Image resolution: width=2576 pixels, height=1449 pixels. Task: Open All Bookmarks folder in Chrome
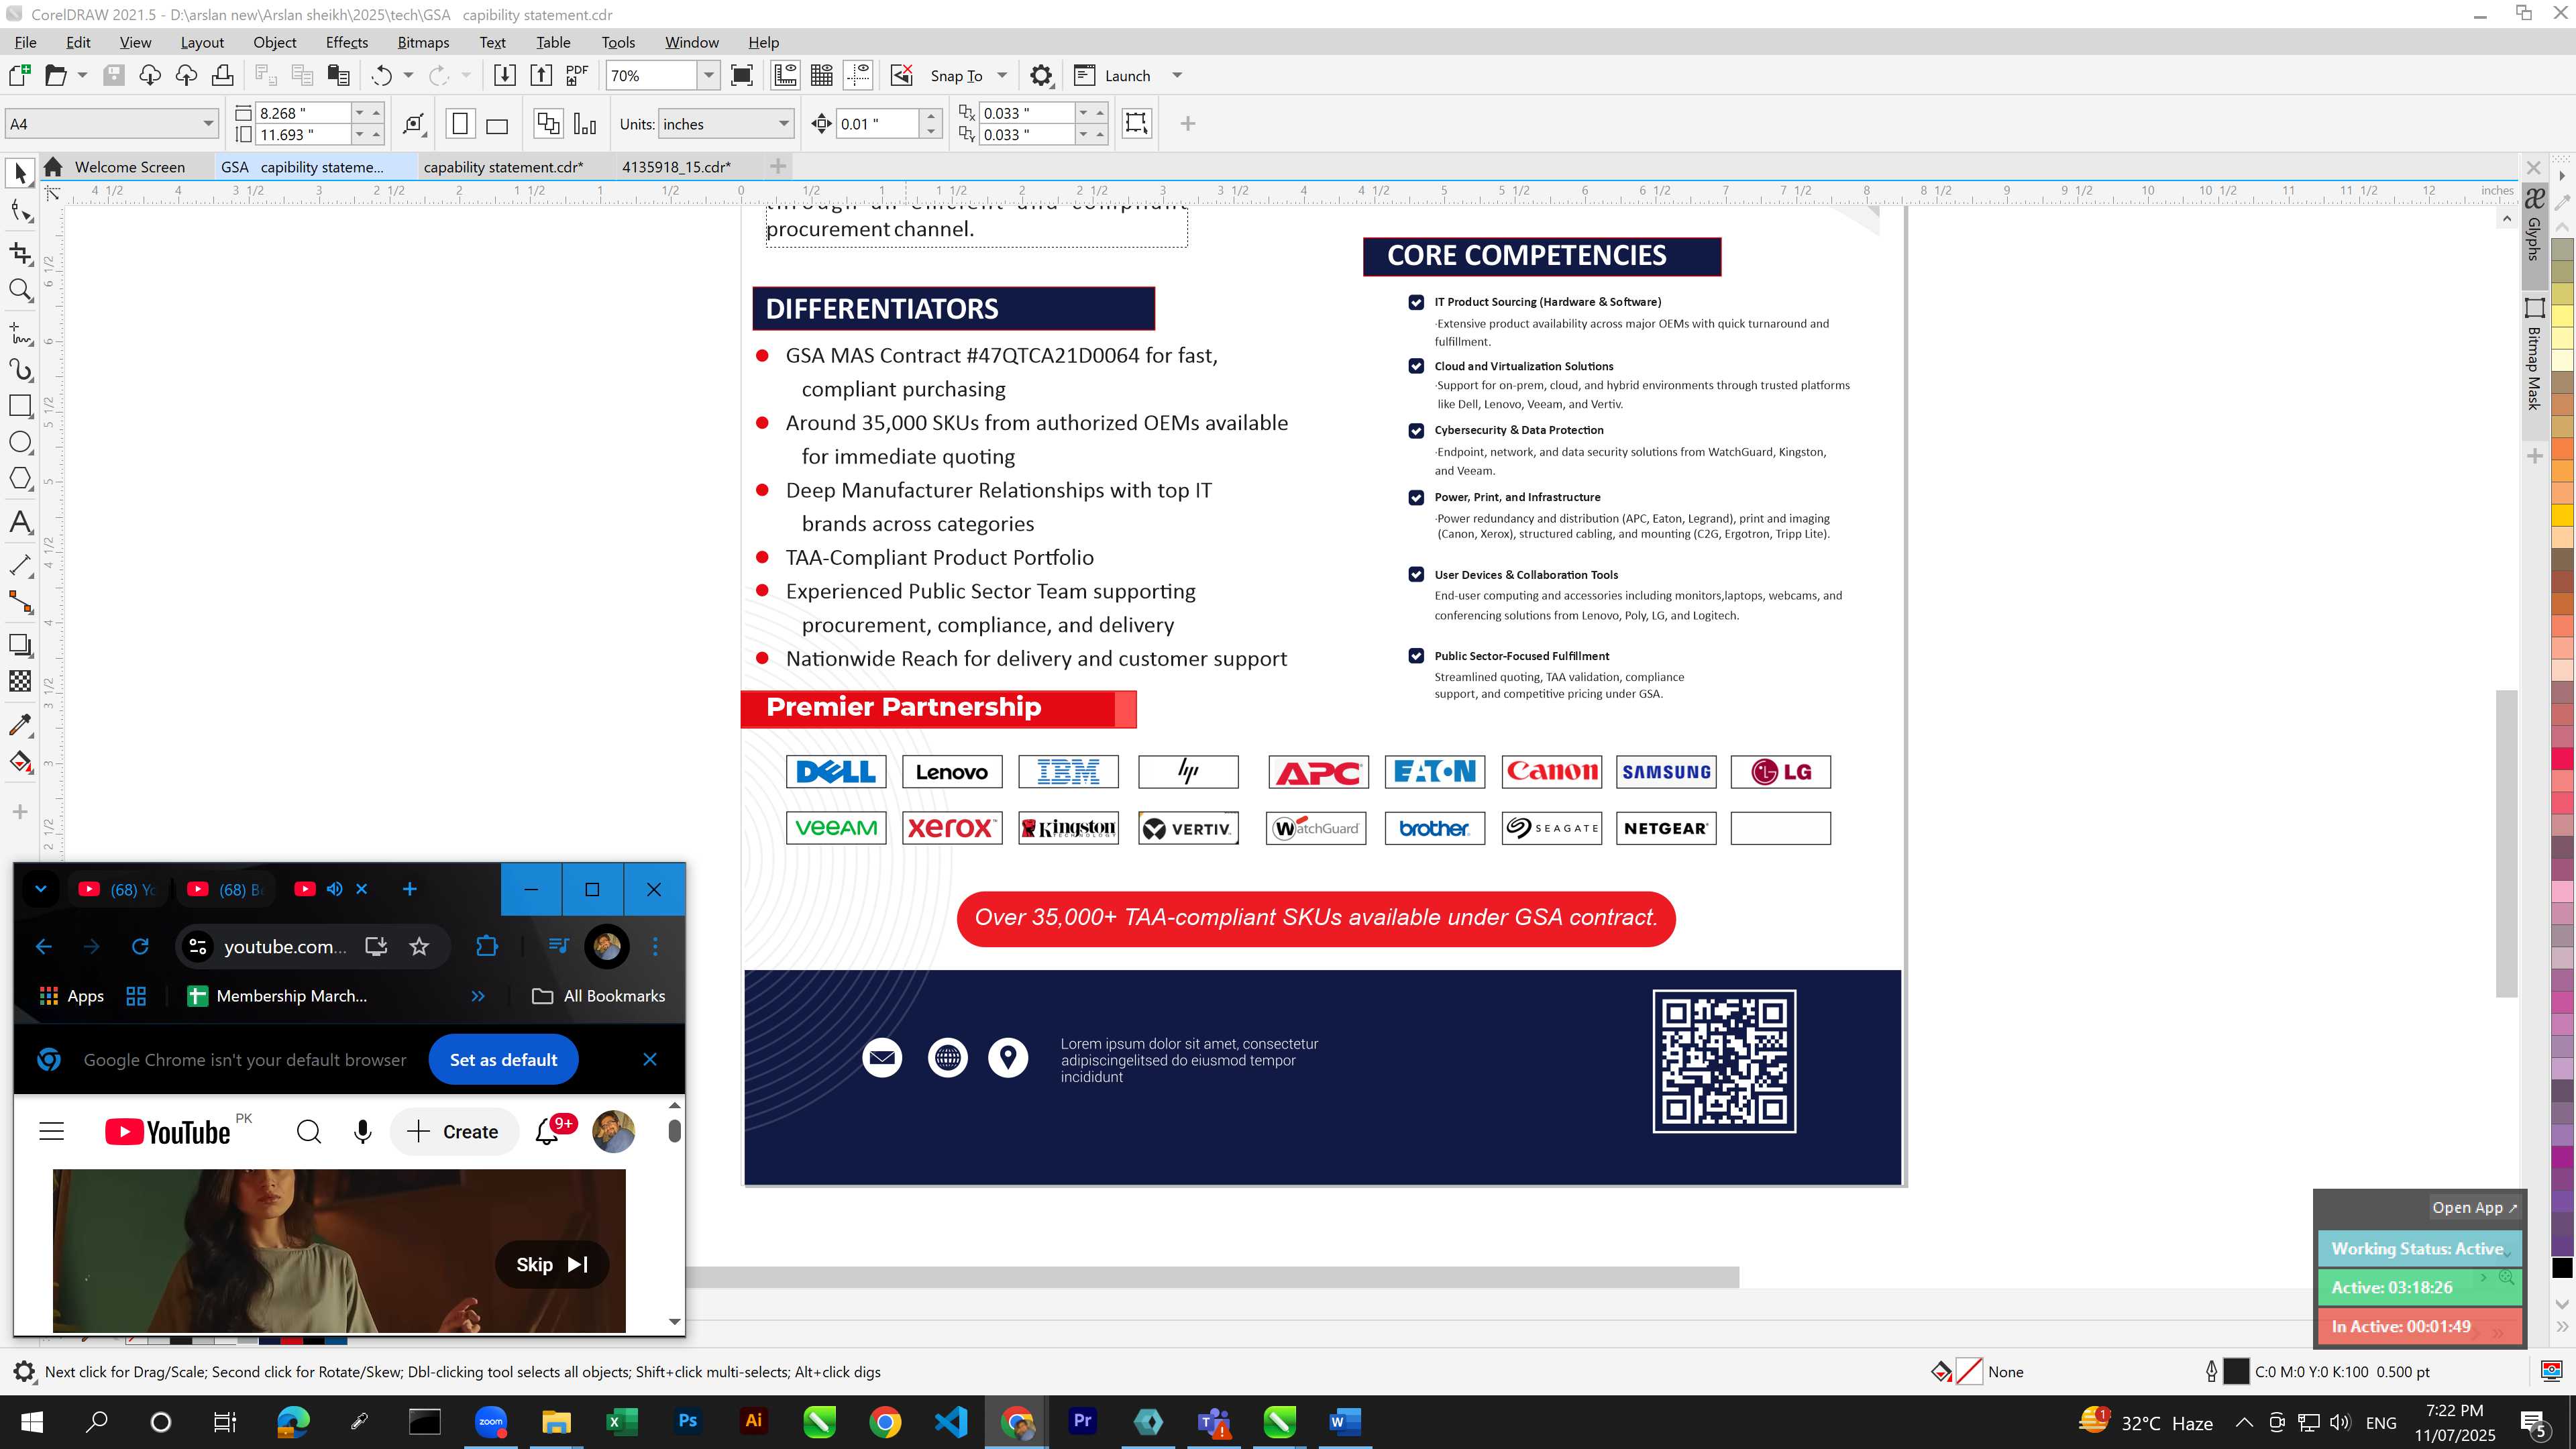pyautogui.click(x=598, y=996)
